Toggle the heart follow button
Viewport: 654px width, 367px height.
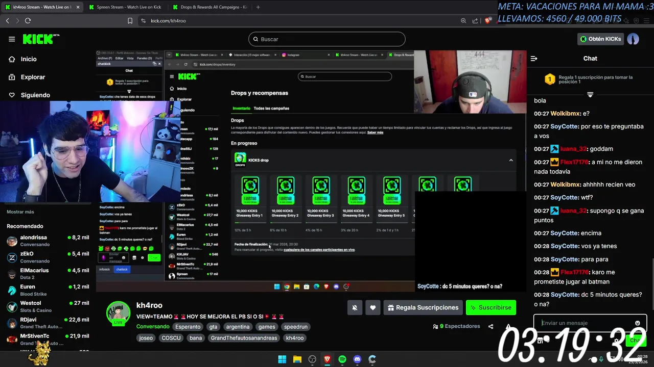pos(372,308)
